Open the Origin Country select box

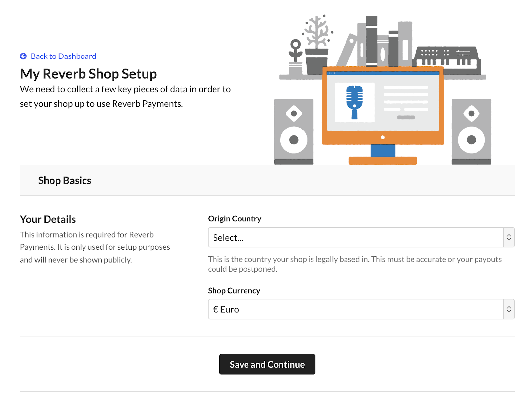(355, 237)
